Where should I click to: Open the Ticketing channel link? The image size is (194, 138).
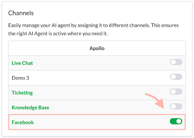click(x=22, y=93)
